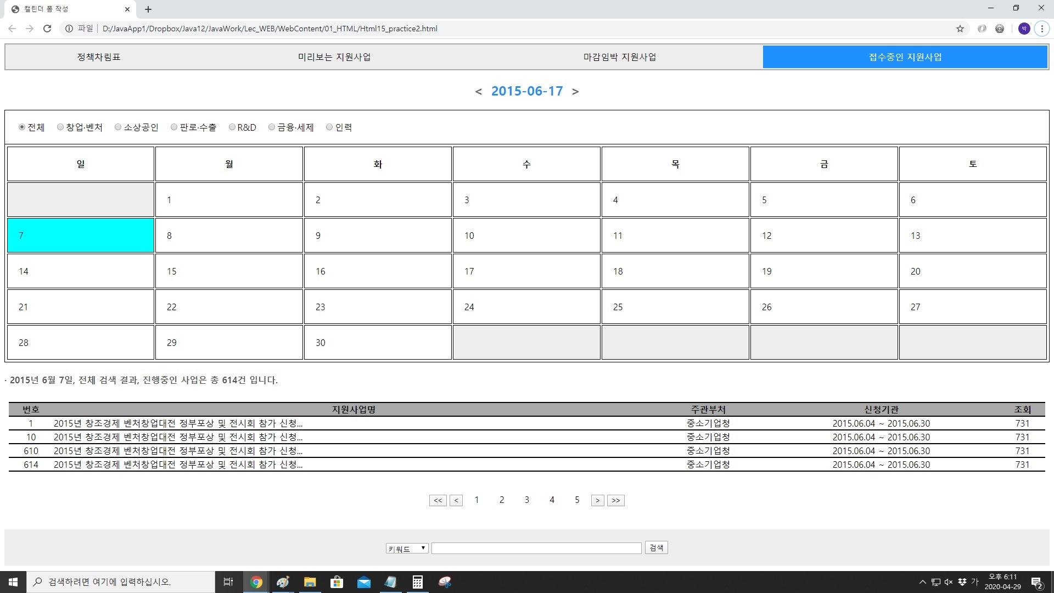The height and width of the screenshot is (593, 1054).
Task: Choose the 금융·세제 radio button
Action: [x=272, y=127]
